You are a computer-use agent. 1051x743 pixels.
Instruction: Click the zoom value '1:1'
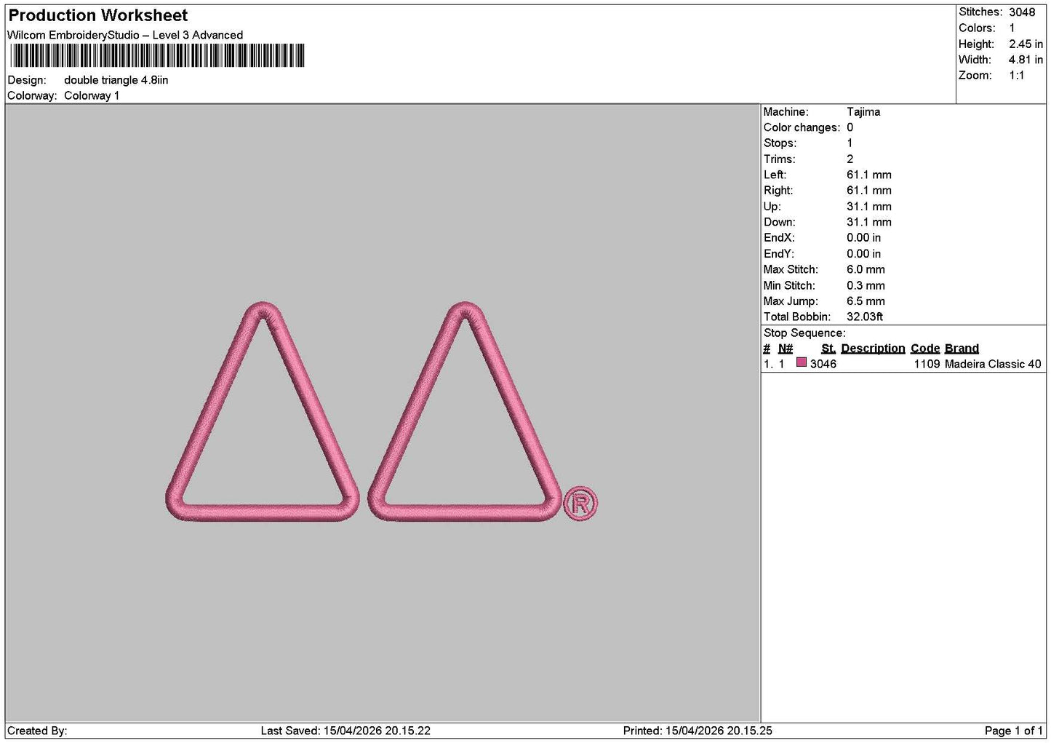point(1016,75)
